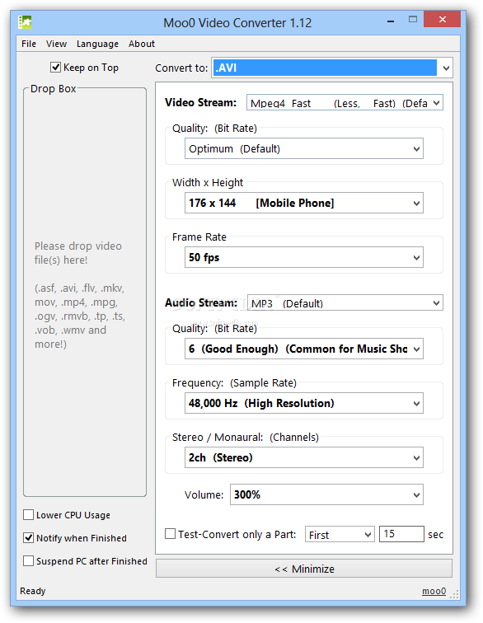
Task: Click the sec unit label
Action: pos(436,535)
